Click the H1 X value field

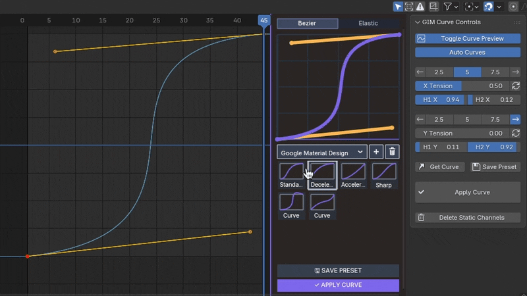(x=441, y=100)
